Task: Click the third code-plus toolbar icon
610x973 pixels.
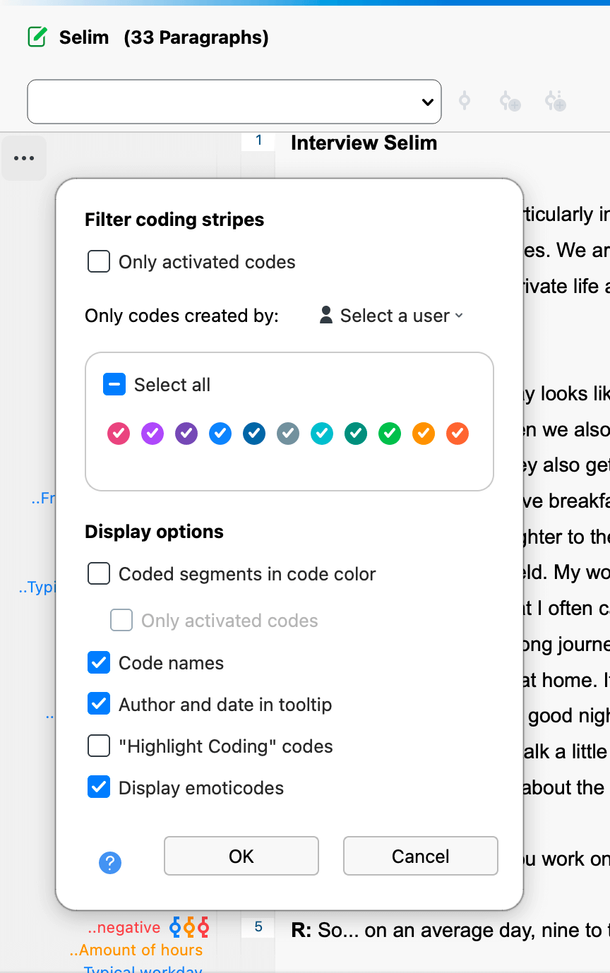Action: (555, 102)
